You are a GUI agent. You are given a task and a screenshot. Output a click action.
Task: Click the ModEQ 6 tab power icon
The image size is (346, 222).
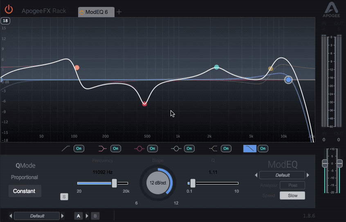[x=82, y=12]
